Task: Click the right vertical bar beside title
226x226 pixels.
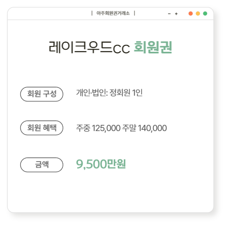Action: 134,13
